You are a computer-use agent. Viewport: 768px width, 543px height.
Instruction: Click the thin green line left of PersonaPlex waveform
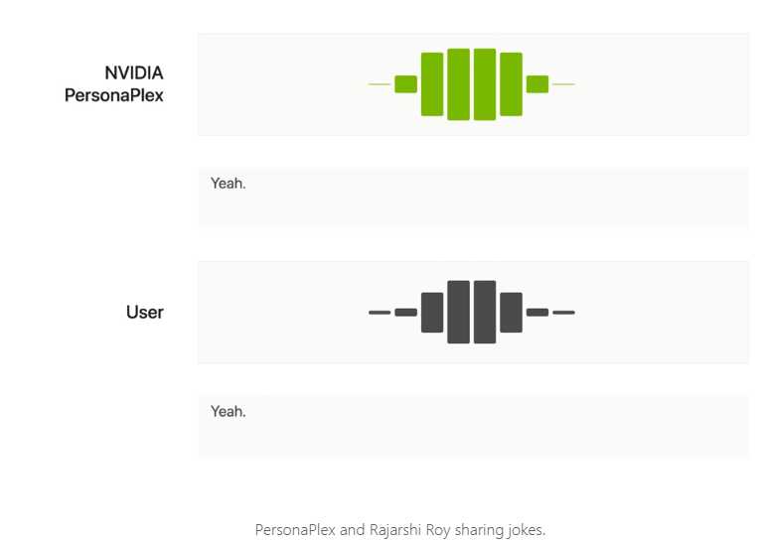379,84
